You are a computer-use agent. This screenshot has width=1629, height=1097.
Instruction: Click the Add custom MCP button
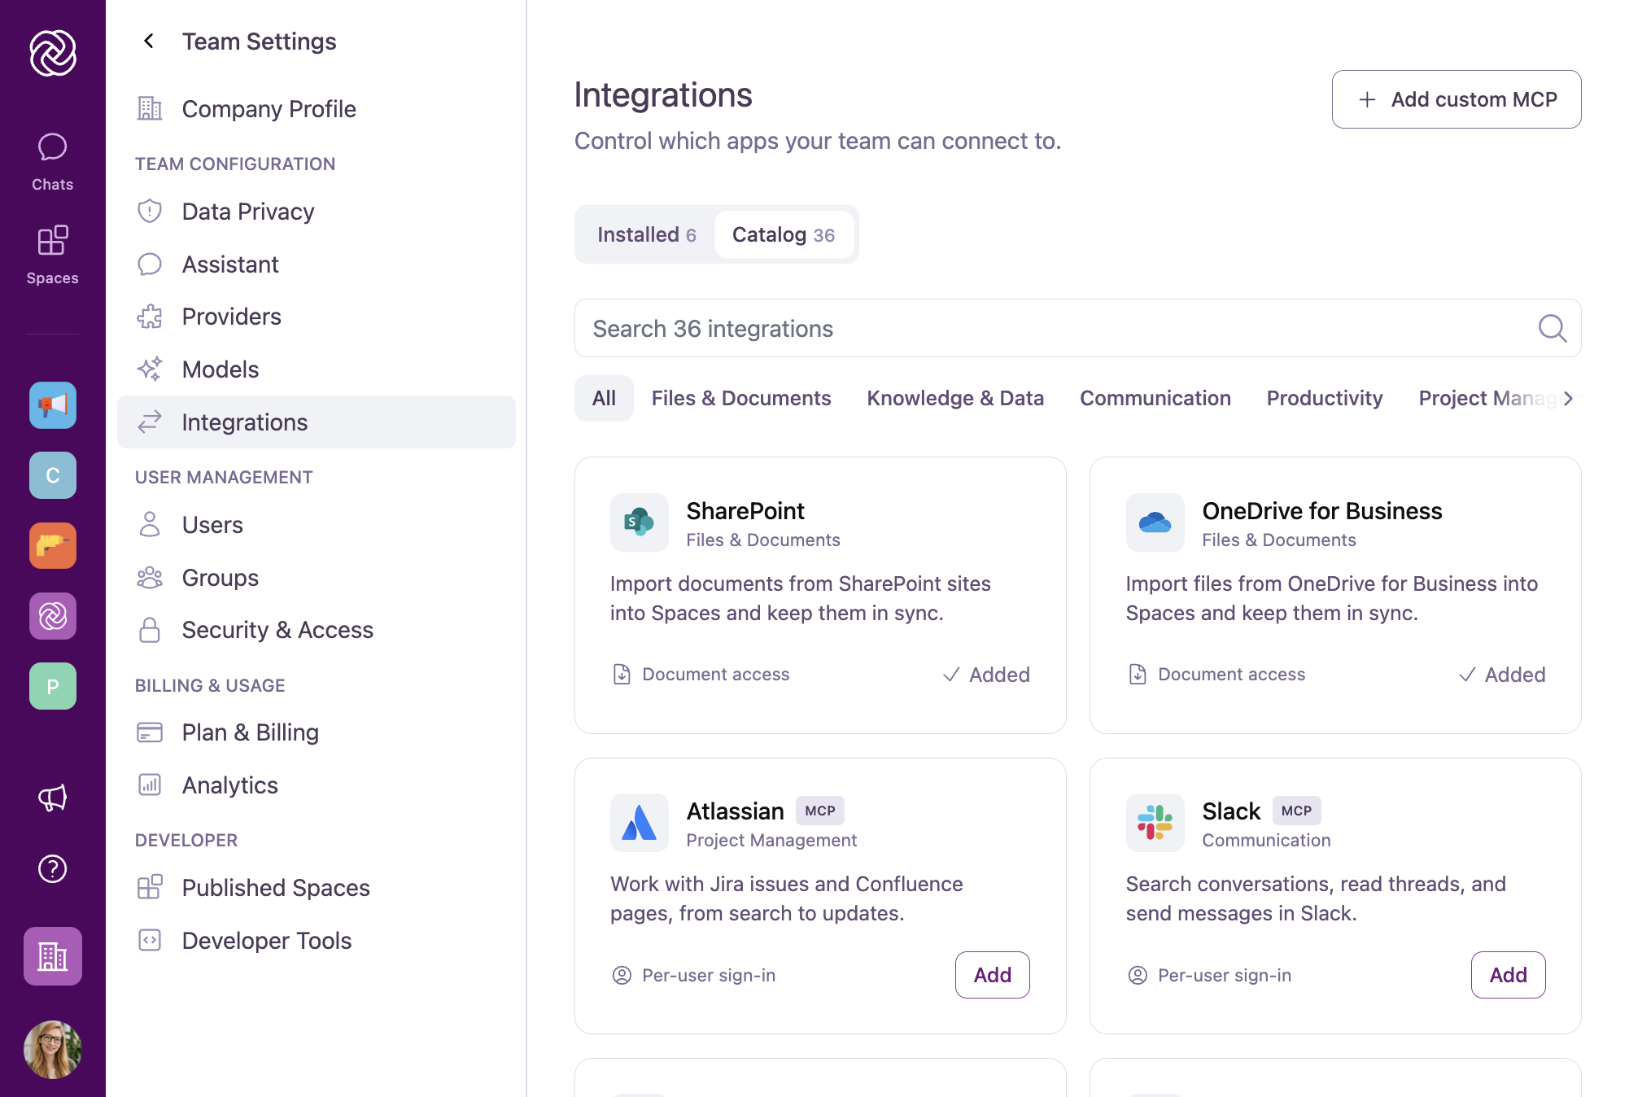[x=1456, y=99]
